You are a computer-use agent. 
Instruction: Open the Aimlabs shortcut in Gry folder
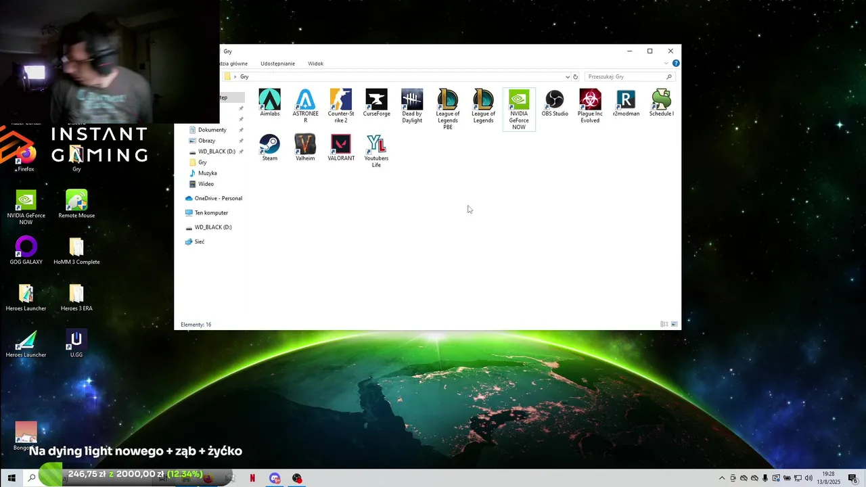(x=269, y=103)
